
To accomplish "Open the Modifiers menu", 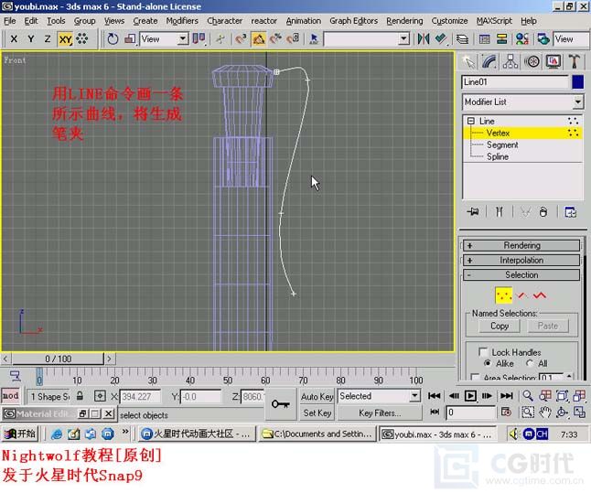I will click(182, 21).
